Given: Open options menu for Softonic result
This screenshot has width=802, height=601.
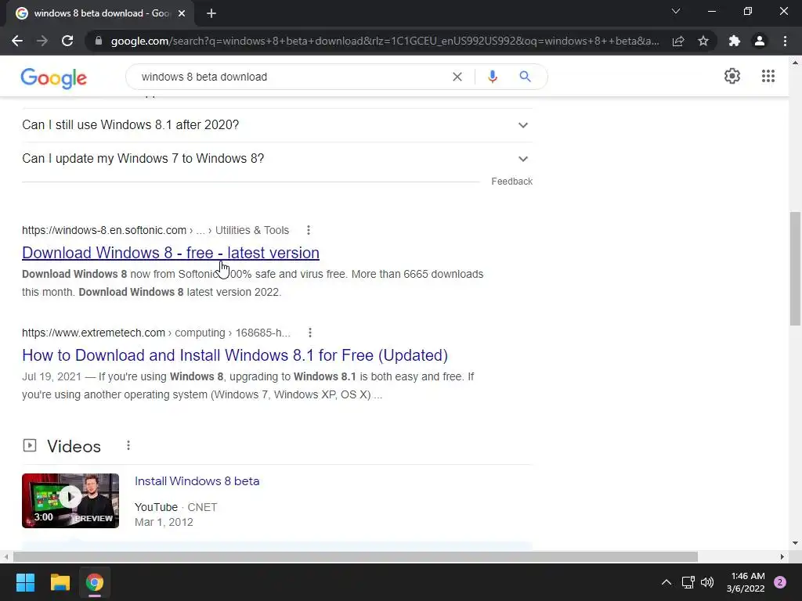Looking at the screenshot, I should pyautogui.click(x=309, y=231).
